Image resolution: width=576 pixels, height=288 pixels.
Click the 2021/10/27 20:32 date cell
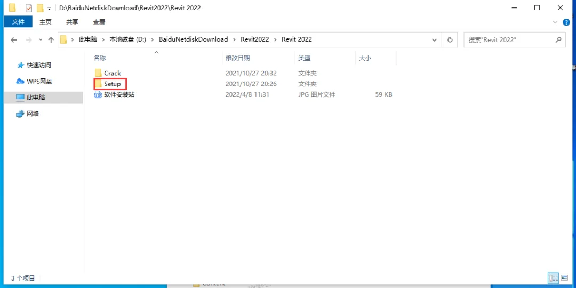(251, 74)
